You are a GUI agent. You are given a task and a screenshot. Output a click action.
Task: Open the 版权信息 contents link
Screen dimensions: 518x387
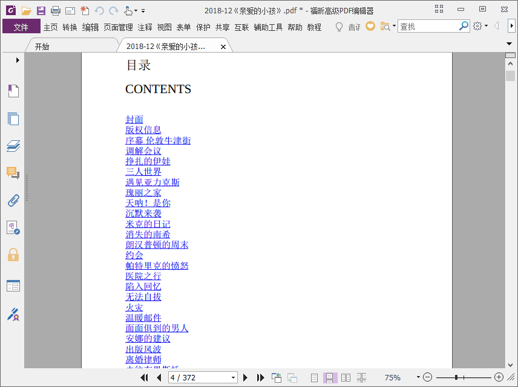tap(143, 130)
